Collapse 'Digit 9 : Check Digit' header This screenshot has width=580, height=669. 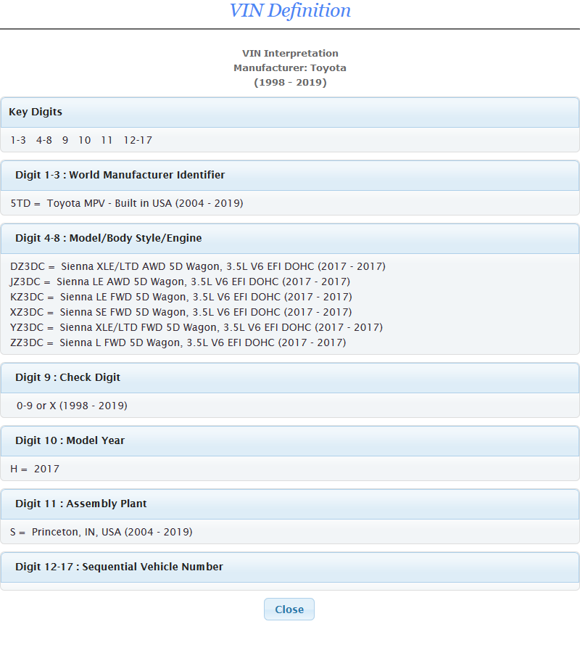[290, 378]
